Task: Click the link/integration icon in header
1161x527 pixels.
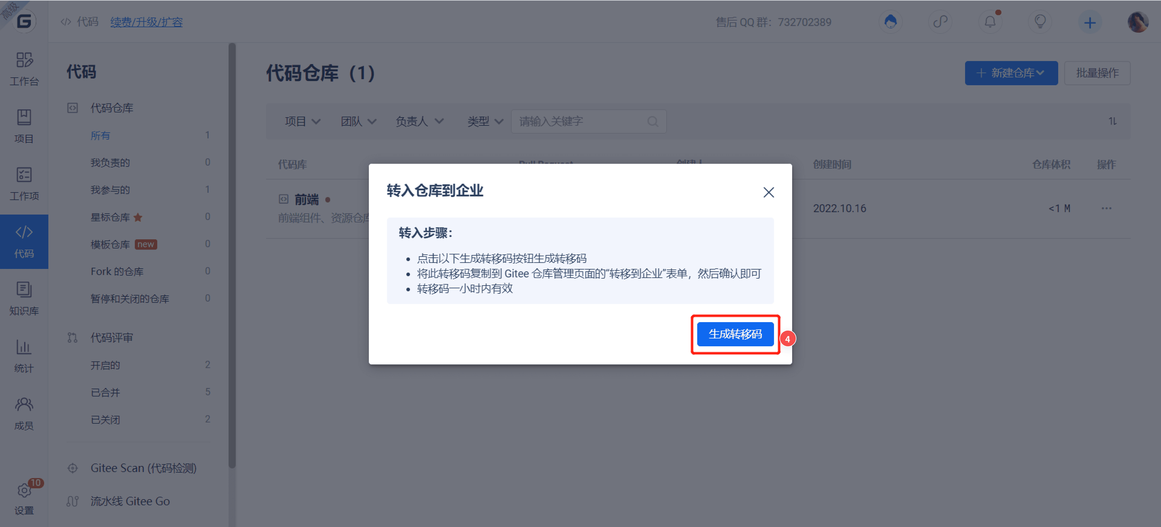Action: point(940,22)
